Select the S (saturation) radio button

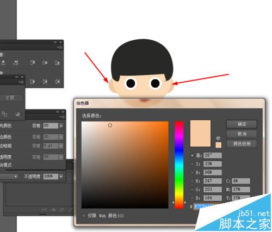click(x=192, y=164)
